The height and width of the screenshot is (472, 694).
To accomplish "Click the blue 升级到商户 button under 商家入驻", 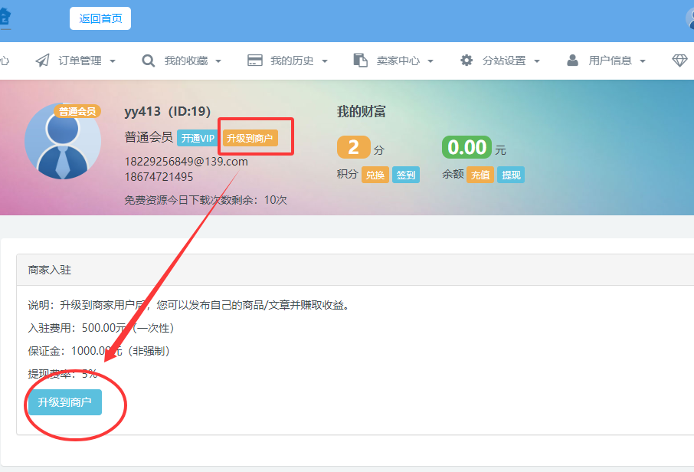I will tap(64, 402).
